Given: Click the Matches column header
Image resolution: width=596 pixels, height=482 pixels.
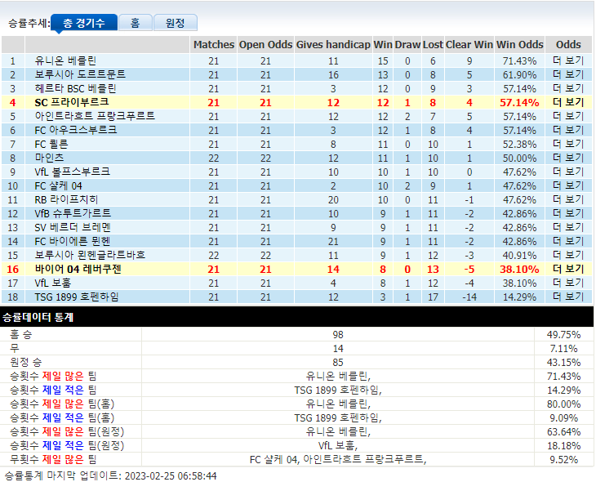Looking at the screenshot, I should point(214,44).
